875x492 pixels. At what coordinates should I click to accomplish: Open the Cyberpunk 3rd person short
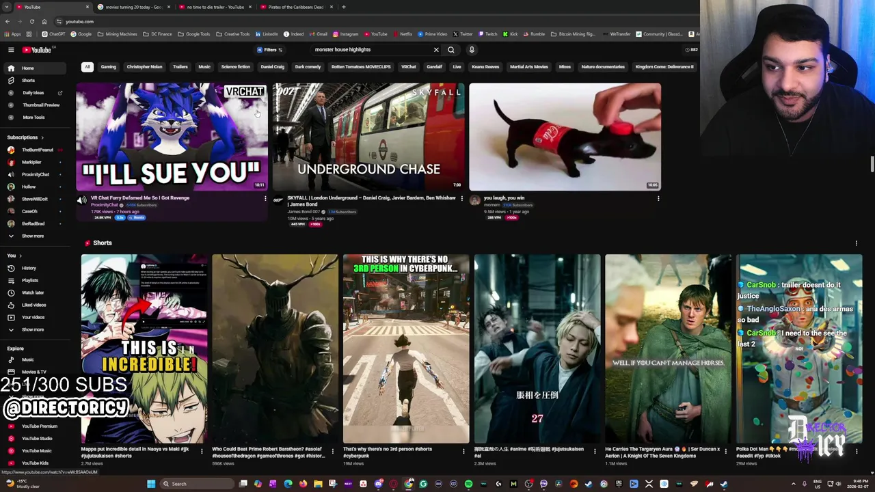[x=406, y=348]
